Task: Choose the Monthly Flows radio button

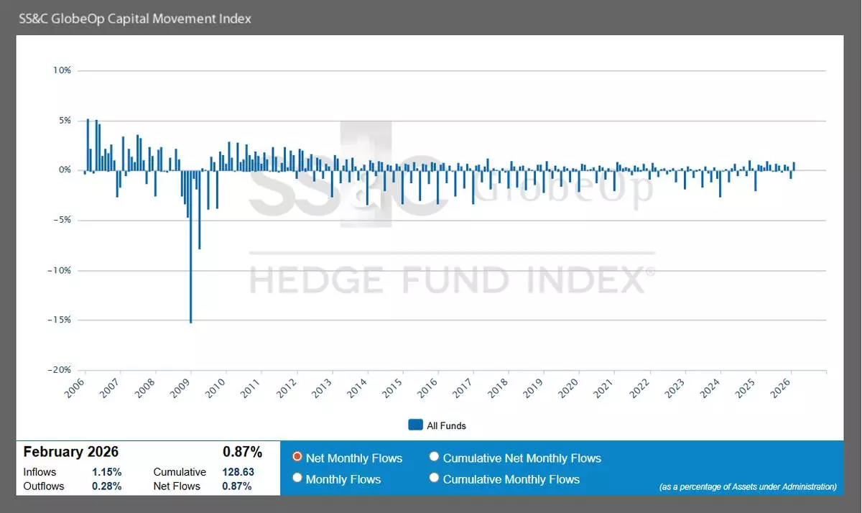Action: pyautogui.click(x=297, y=479)
